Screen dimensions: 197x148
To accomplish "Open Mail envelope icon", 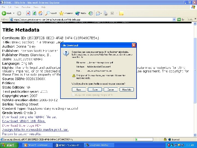I will (98, 13).
